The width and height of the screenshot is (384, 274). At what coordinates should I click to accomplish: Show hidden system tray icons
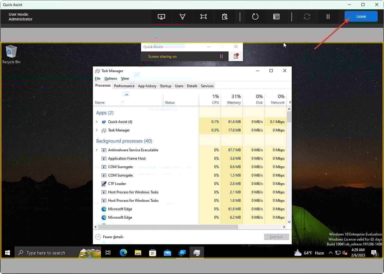tap(330, 253)
